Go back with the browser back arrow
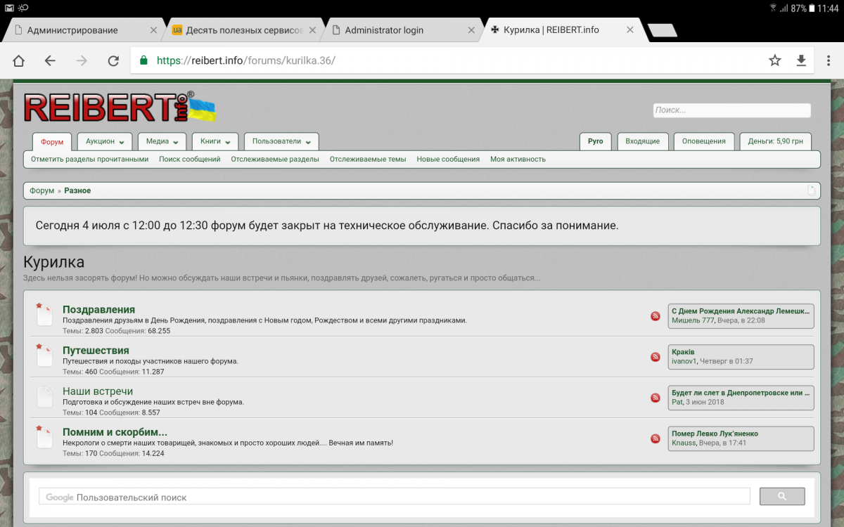 click(x=50, y=61)
